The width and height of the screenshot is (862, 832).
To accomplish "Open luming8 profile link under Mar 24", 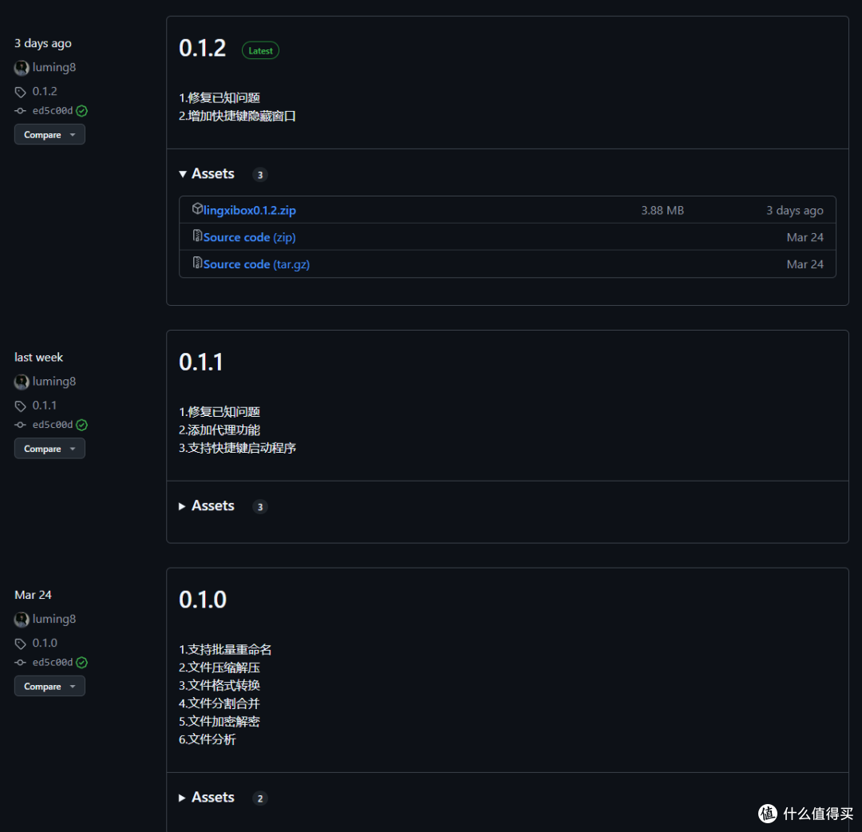I will [x=54, y=619].
